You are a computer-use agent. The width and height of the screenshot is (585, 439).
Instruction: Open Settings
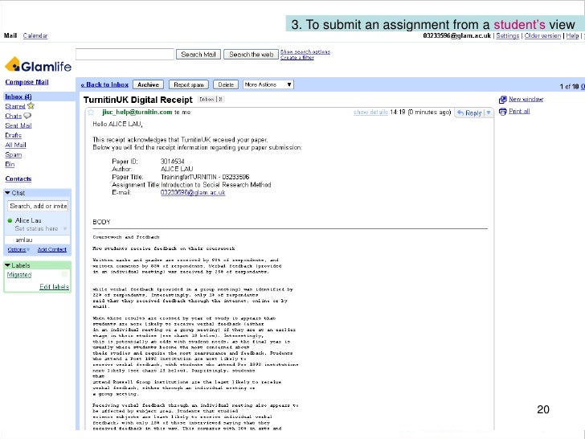507,36
